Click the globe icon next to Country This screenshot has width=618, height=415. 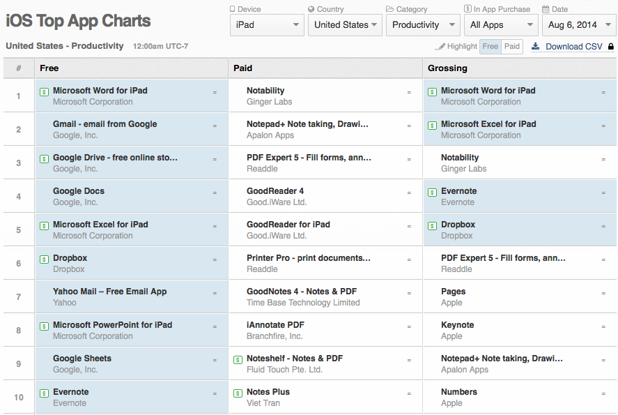click(x=311, y=9)
